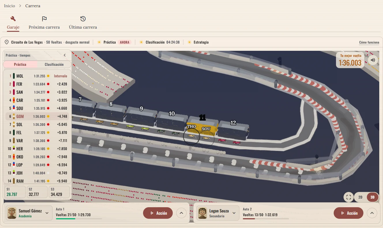Select RAM row in timing list
The height and width of the screenshot is (228, 383).
point(37,181)
